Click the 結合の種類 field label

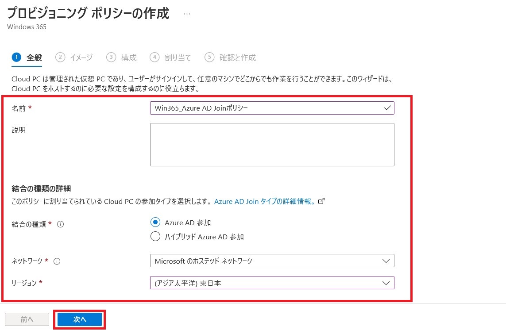pos(29,224)
